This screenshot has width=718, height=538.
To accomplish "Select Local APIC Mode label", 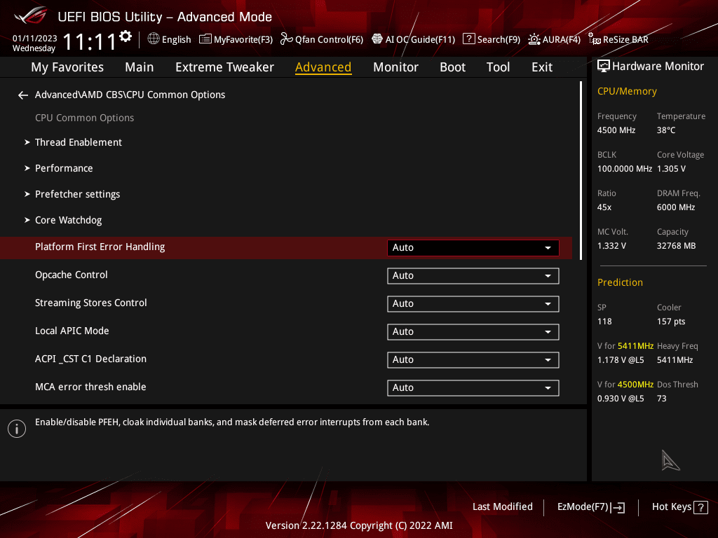I will (x=72, y=331).
